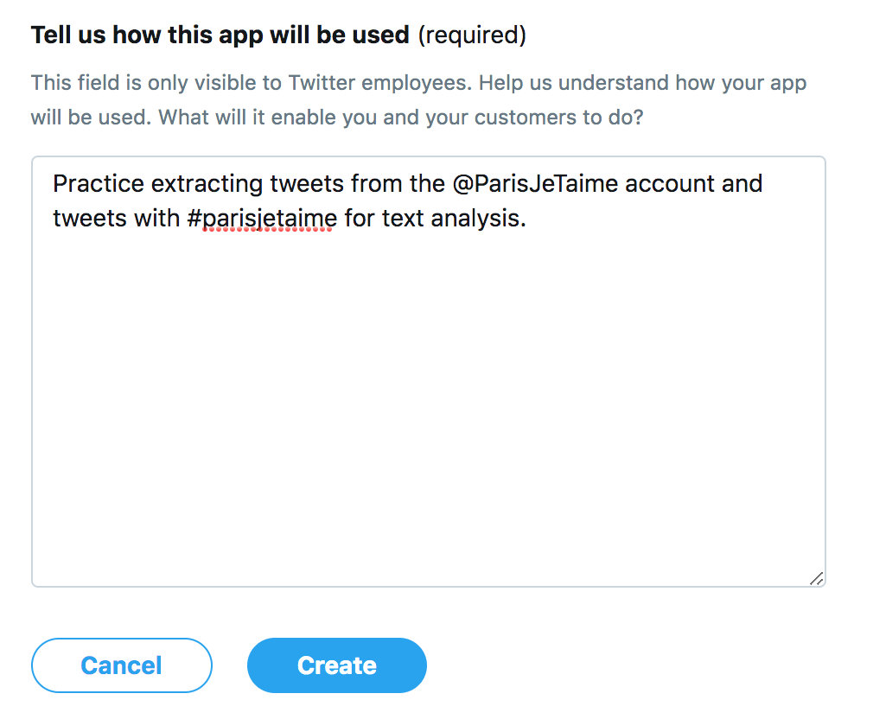Click "tweets with" on the second text line
The image size is (873, 719).
coord(116,219)
